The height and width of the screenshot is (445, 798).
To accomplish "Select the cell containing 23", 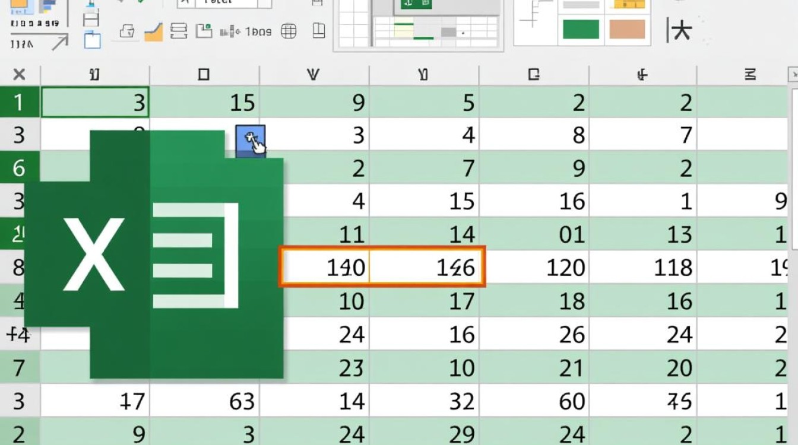I will click(326, 368).
